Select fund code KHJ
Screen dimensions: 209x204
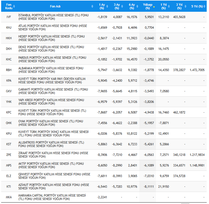[9, 28]
